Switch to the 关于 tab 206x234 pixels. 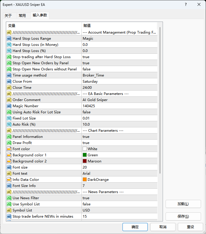click(x=8, y=16)
